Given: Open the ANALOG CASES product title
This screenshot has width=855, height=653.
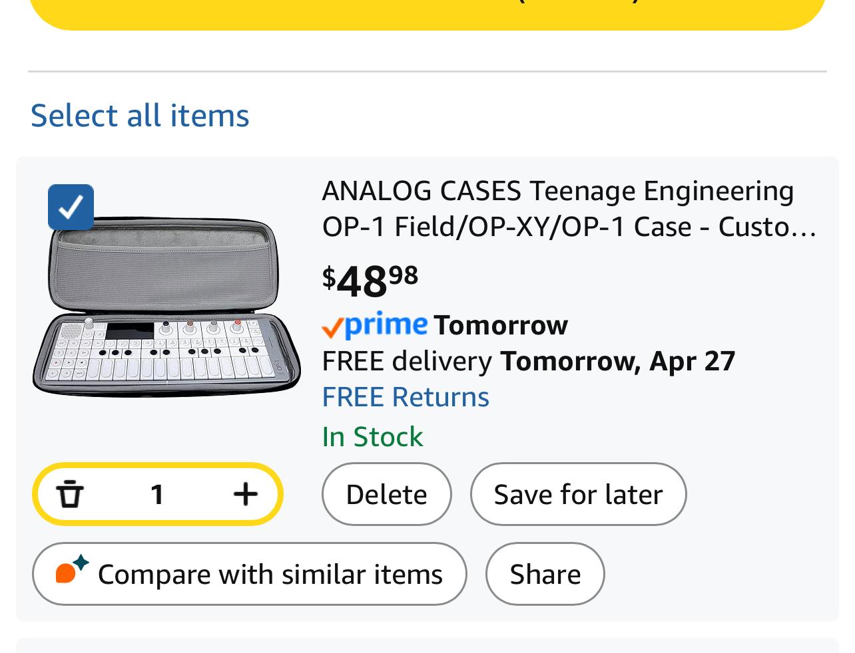Looking at the screenshot, I should pos(569,209).
